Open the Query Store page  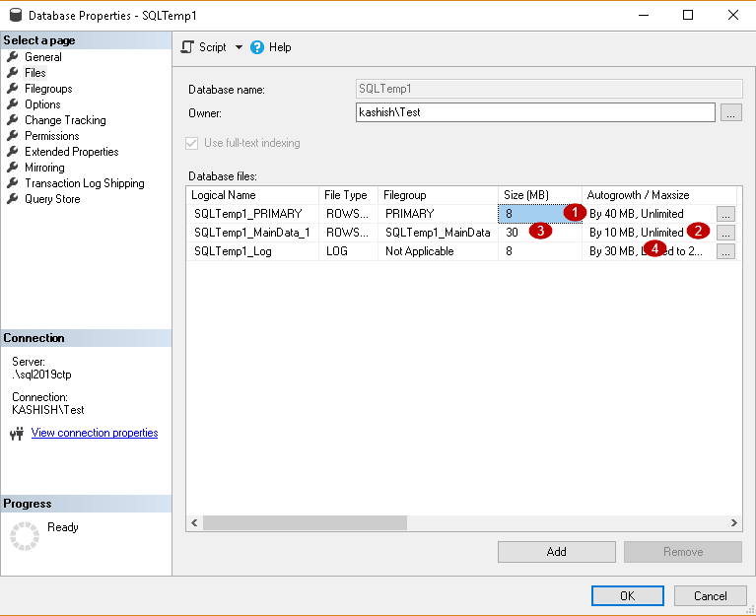click(52, 199)
